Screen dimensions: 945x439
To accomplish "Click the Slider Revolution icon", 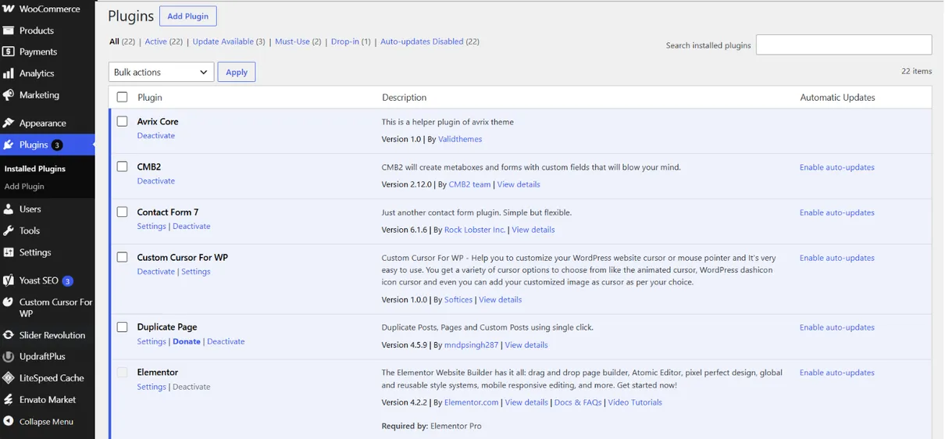I will [x=9, y=335].
